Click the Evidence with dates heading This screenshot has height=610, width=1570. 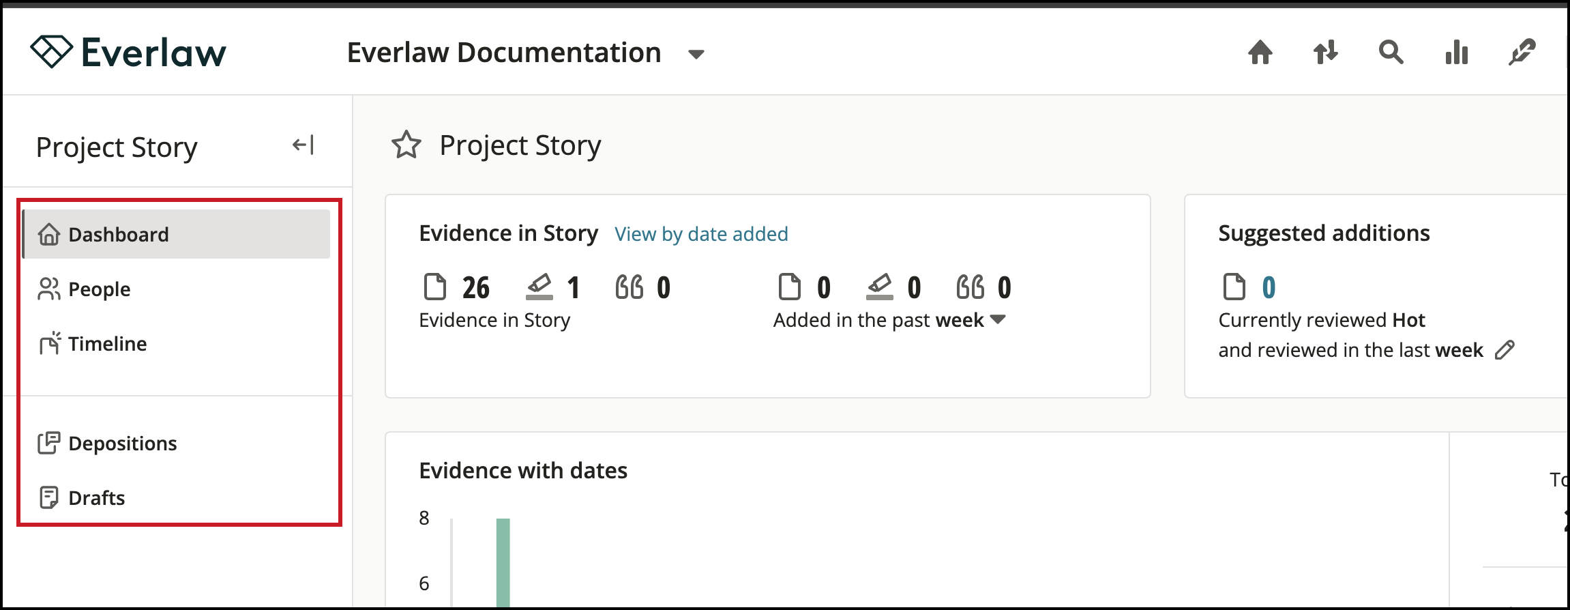523,470
